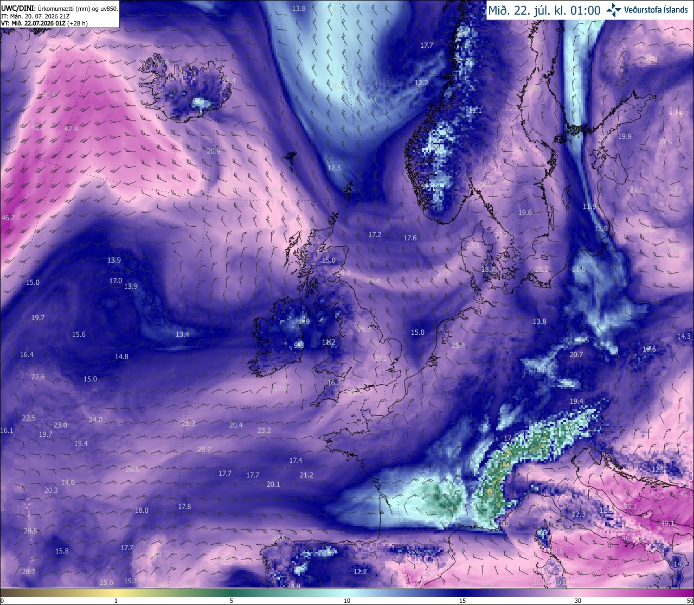Click the 26.4 value over the North Sea
Screen dimensions: 694x605
coord(373,281)
